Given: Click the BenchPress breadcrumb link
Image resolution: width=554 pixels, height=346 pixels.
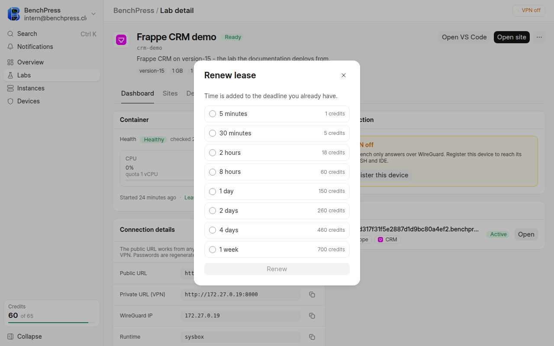Looking at the screenshot, I should 134,10.
